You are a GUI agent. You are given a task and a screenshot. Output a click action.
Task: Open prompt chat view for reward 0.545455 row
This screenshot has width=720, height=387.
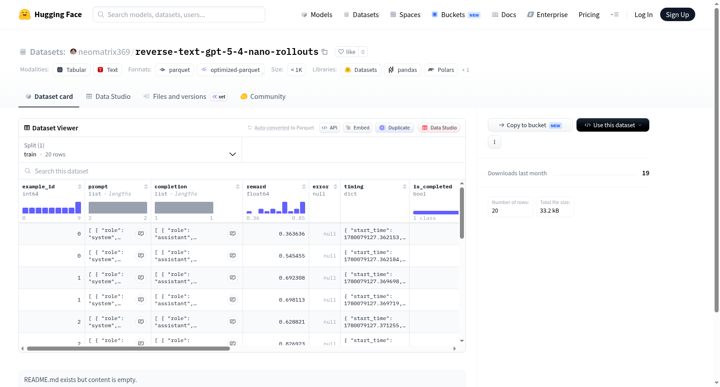click(141, 256)
